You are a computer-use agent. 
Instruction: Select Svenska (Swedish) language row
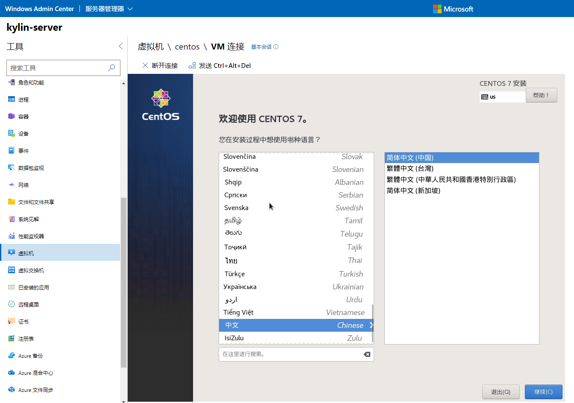(x=296, y=208)
